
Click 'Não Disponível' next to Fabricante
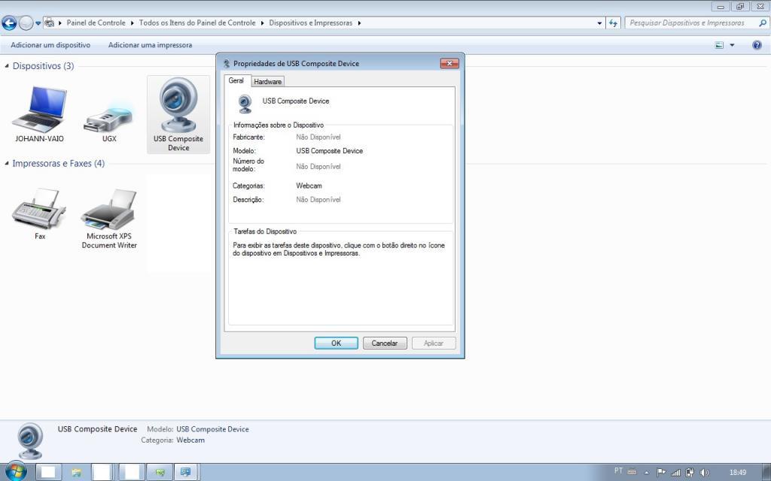tap(318, 137)
